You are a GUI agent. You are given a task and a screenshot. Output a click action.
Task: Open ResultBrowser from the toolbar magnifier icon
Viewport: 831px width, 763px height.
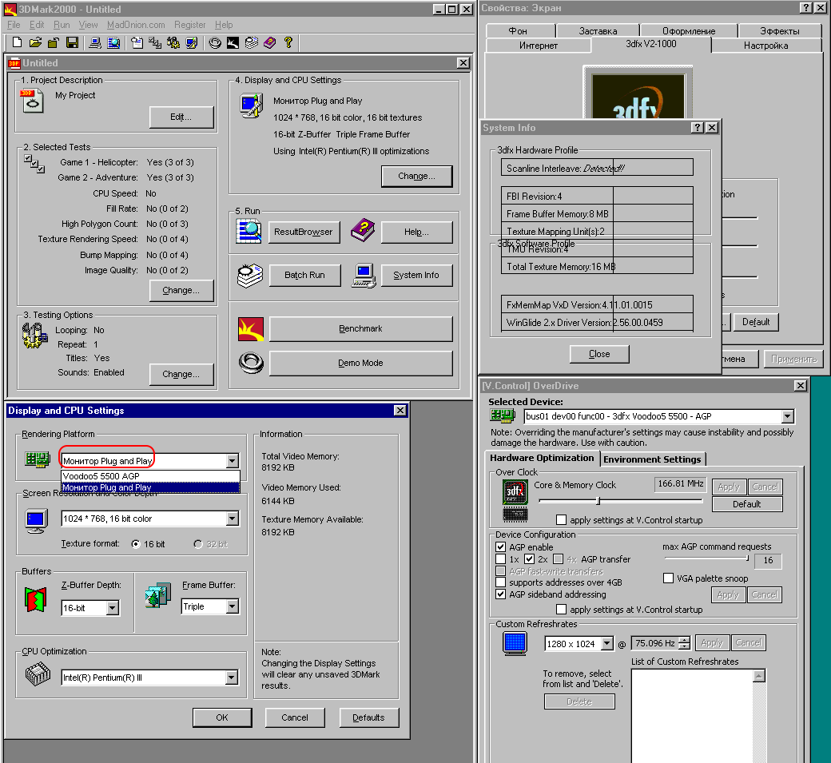(x=113, y=43)
